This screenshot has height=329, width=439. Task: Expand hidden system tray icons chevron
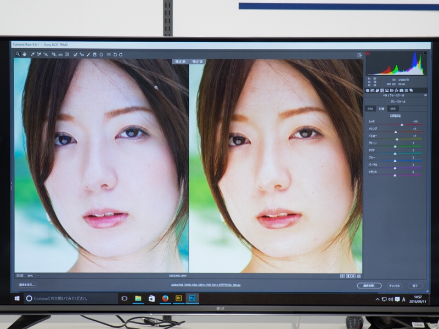[378, 299]
